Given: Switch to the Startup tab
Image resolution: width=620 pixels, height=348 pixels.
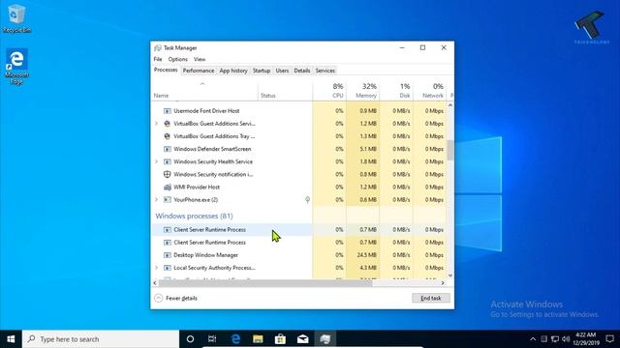Looking at the screenshot, I should [x=262, y=71].
